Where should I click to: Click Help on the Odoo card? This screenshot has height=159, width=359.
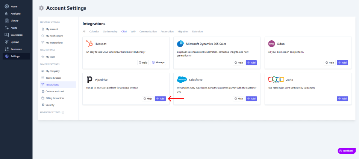click(x=330, y=63)
